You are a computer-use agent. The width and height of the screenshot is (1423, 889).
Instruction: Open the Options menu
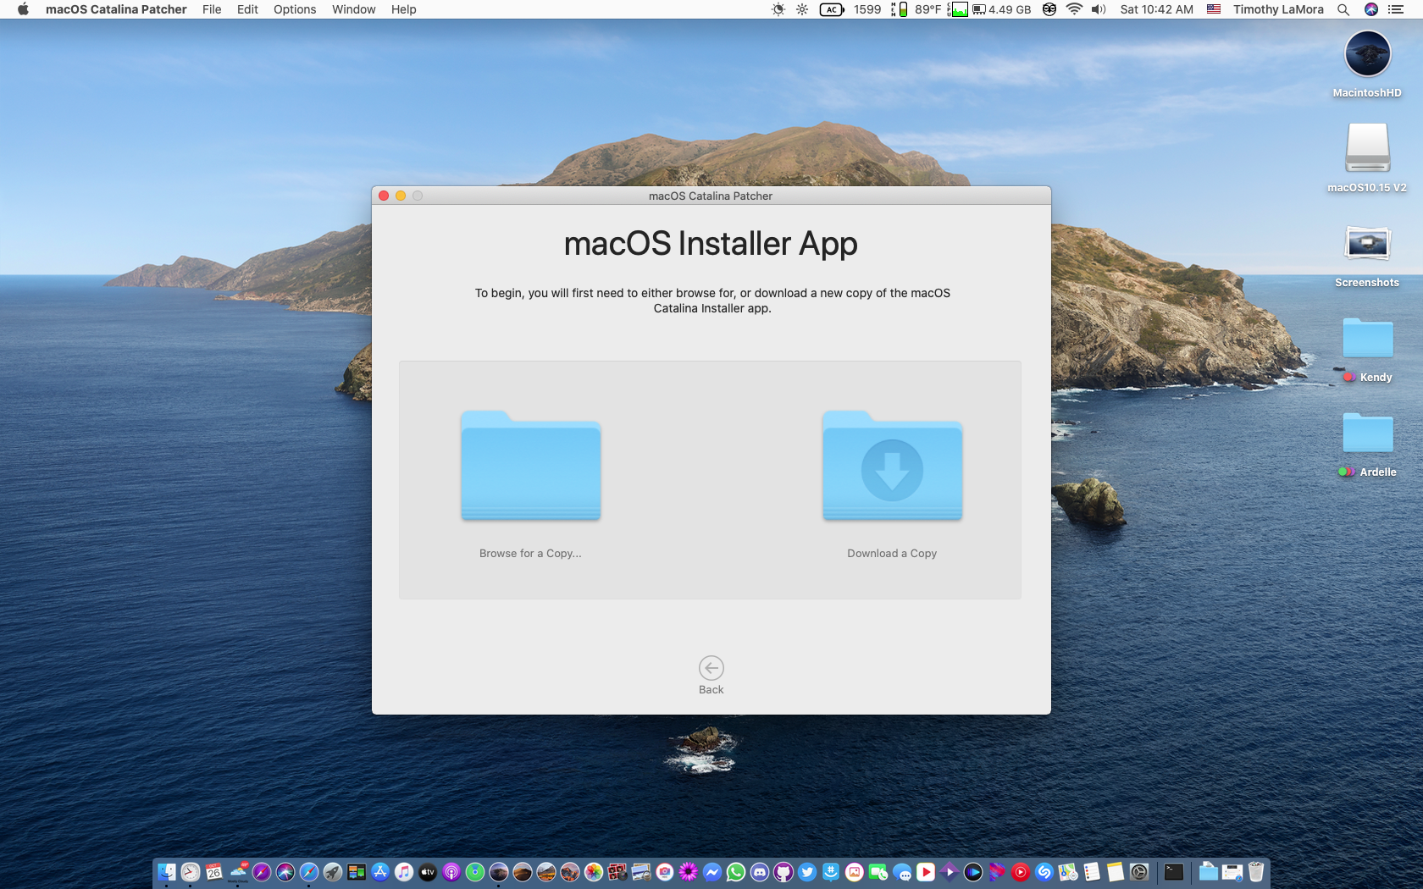tap(295, 9)
